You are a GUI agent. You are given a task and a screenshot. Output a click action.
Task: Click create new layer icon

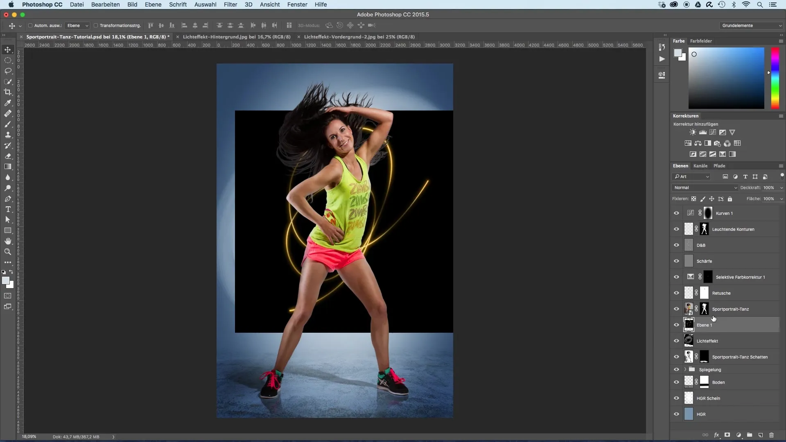pos(761,435)
